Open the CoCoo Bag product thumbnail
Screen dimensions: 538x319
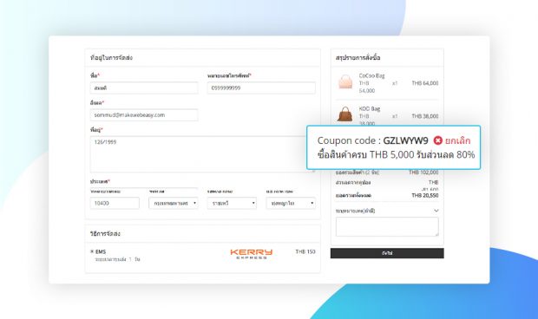click(345, 82)
